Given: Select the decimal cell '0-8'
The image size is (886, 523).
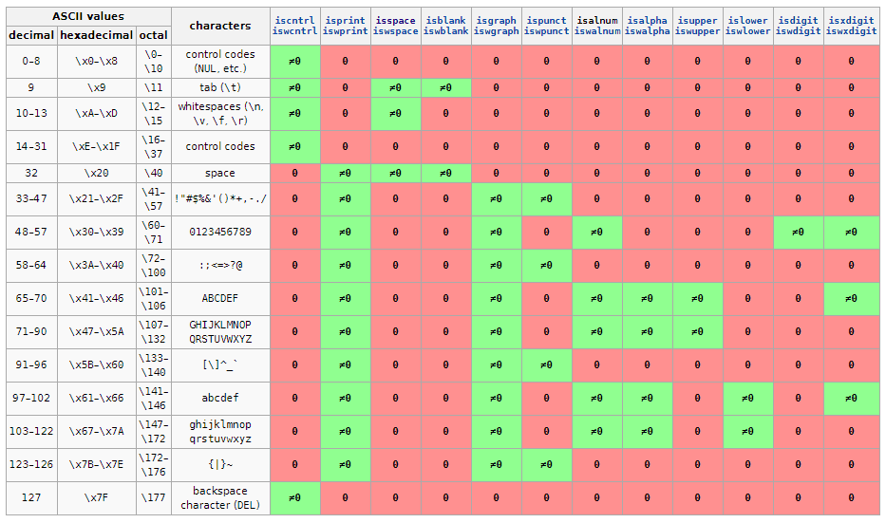Looking at the screenshot, I should point(31,62).
